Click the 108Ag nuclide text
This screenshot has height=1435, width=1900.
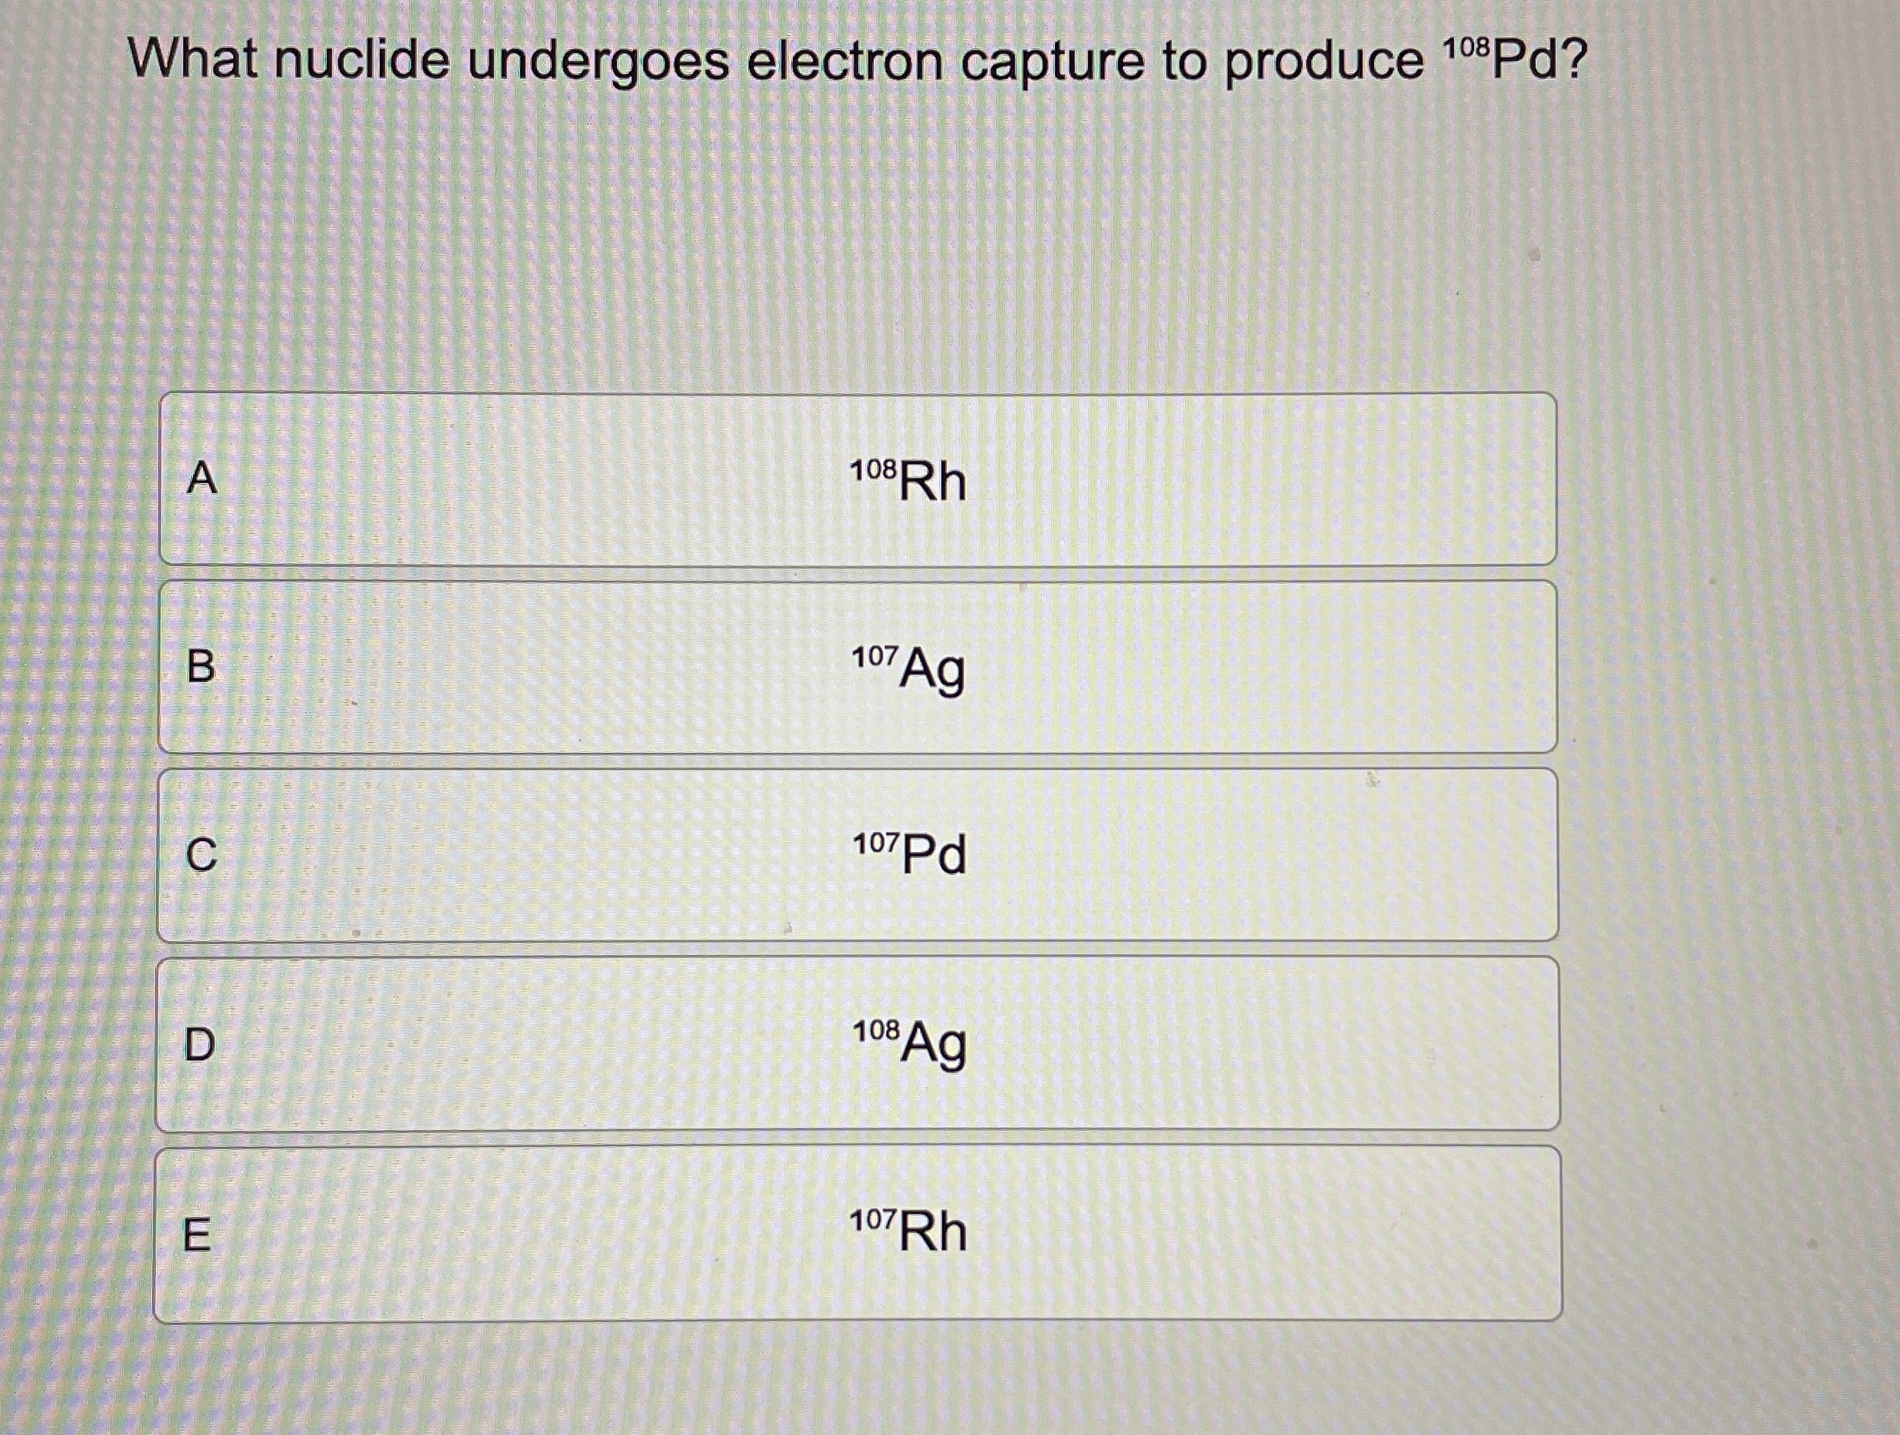click(x=909, y=1045)
